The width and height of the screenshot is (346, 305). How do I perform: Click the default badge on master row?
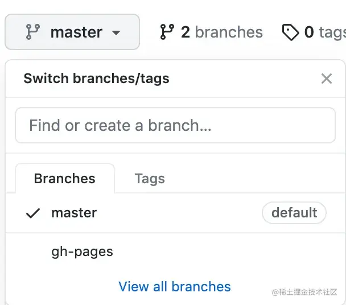pos(294,213)
